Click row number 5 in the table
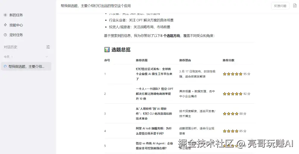Image resolution: width=299 pixels, height=154 pixels. point(105,146)
